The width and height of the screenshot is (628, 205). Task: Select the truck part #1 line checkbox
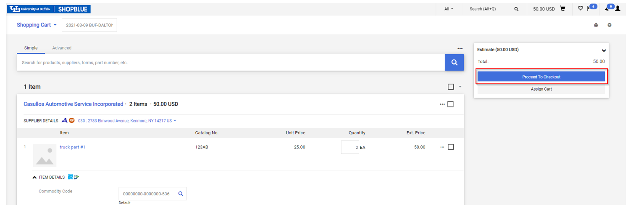click(x=450, y=147)
